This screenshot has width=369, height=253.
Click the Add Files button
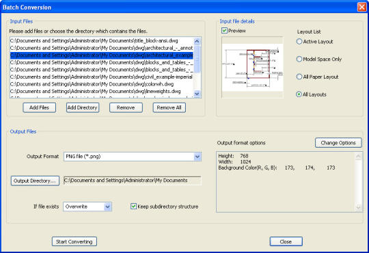[x=40, y=107]
